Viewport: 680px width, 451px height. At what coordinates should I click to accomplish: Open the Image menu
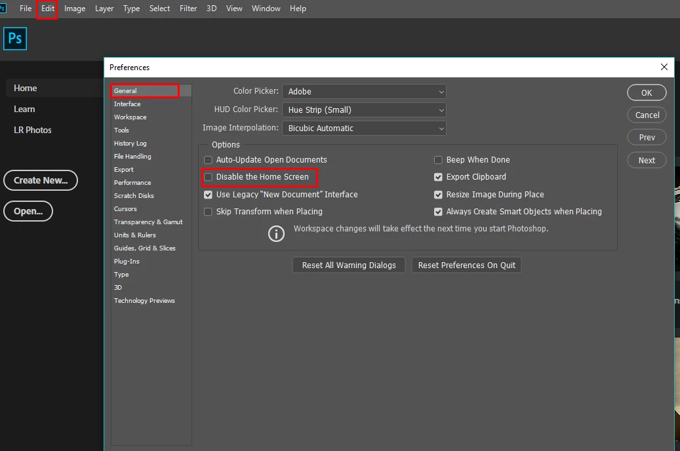tap(75, 9)
